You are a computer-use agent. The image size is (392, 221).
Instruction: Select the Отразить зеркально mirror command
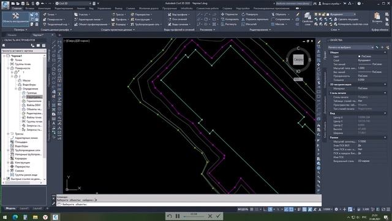255,19
